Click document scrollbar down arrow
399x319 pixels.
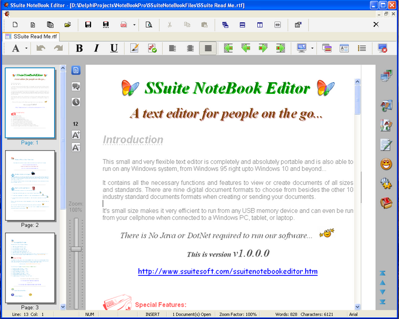point(357,307)
